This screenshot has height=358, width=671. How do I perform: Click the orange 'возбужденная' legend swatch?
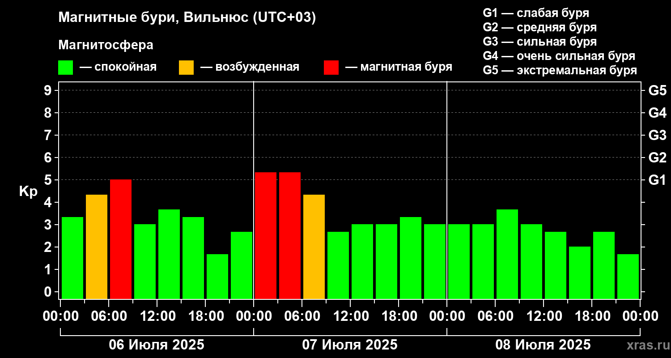(186, 68)
